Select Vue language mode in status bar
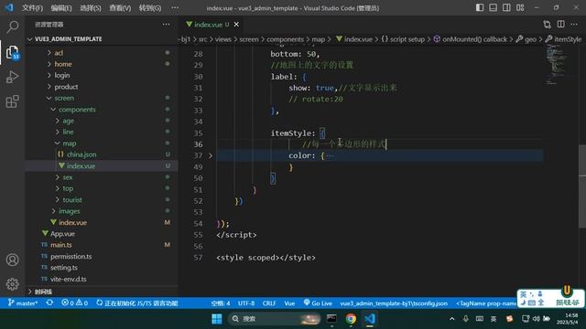Screen dimensions: 586x329 (x=289, y=303)
